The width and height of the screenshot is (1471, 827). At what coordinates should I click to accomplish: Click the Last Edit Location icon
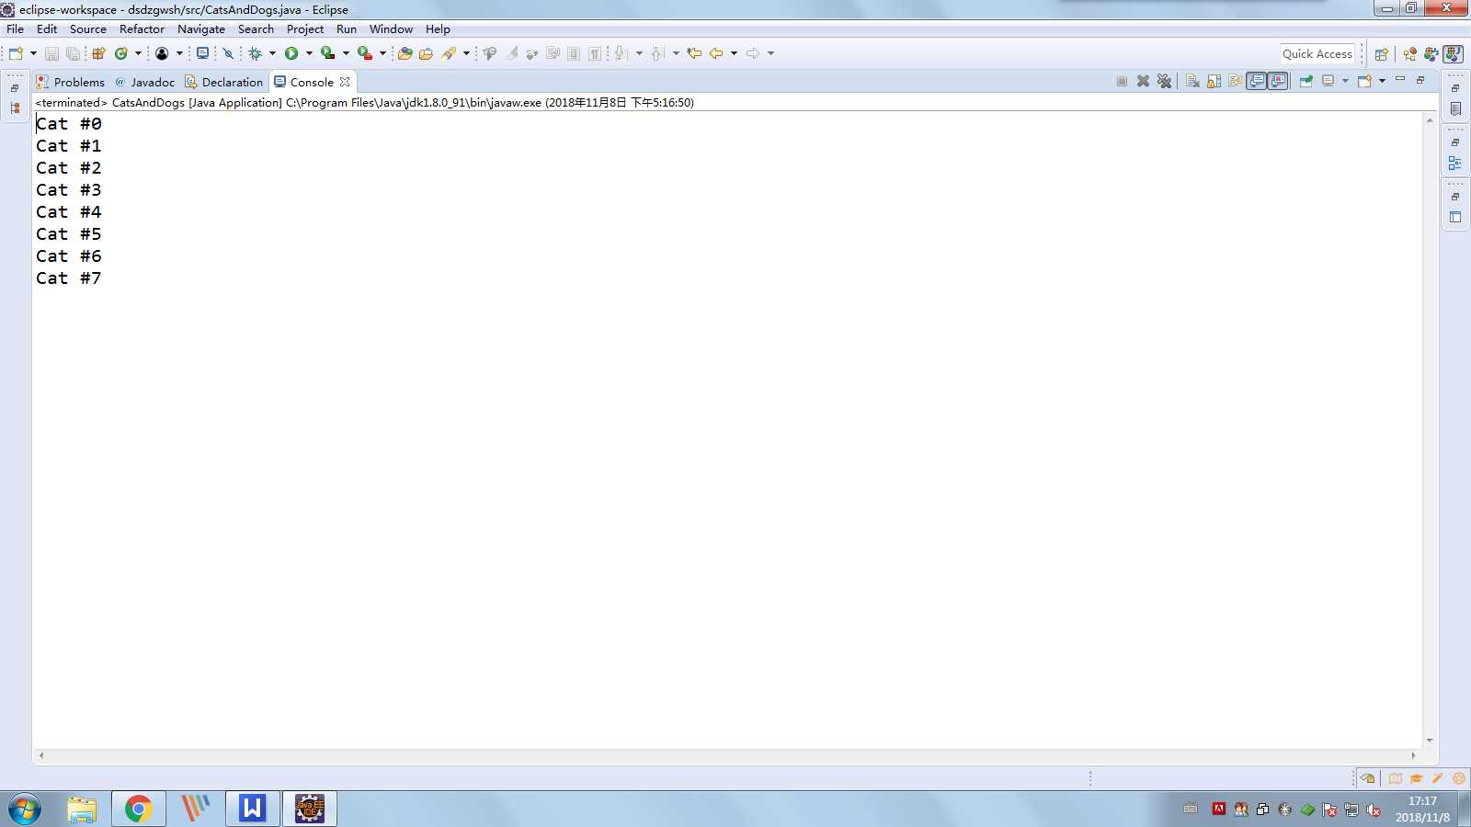[694, 53]
